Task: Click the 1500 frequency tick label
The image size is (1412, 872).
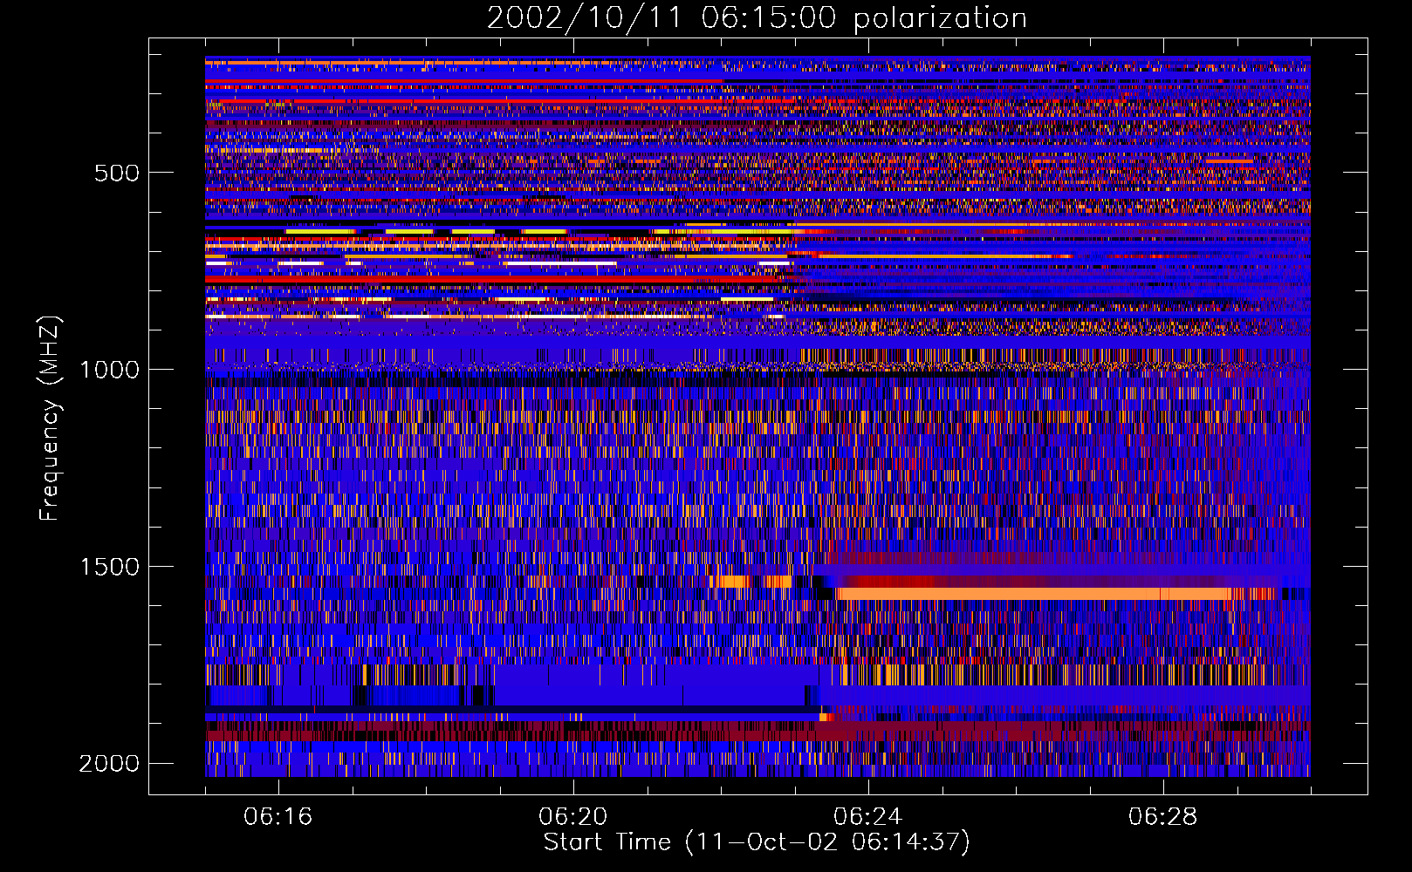Action: 109,567
